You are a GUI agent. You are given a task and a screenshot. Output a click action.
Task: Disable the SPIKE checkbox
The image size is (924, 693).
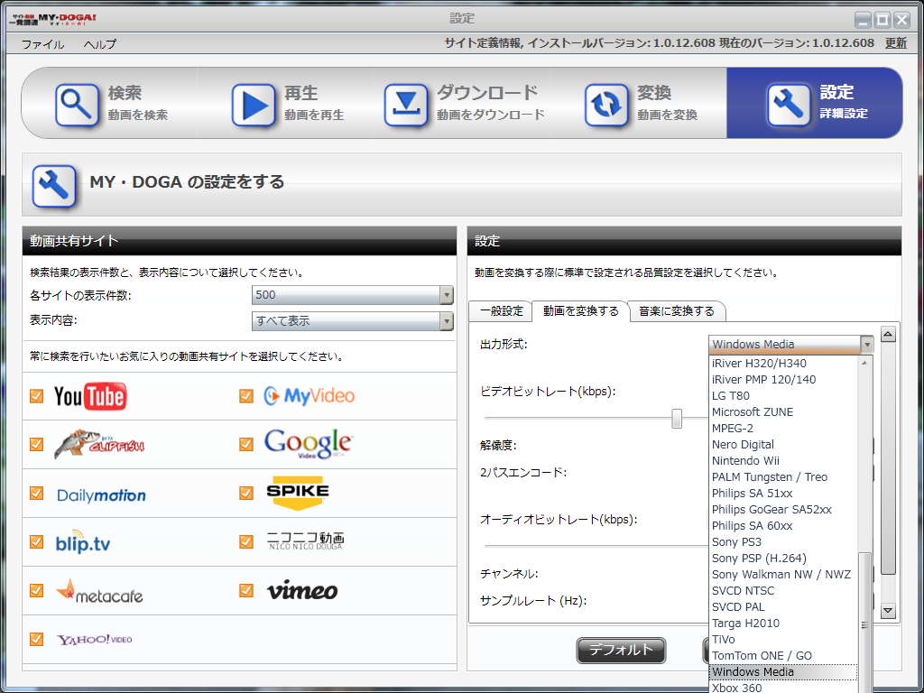(246, 493)
